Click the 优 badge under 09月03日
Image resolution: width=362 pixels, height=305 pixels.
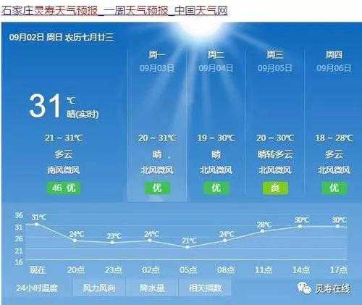(x=157, y=188)
